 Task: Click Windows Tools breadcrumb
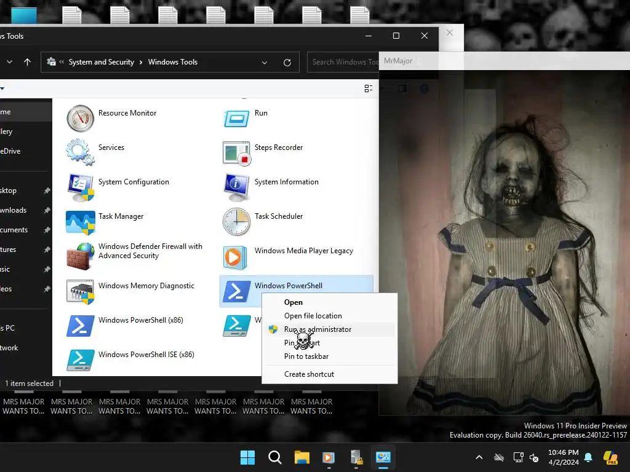point(173,62)
